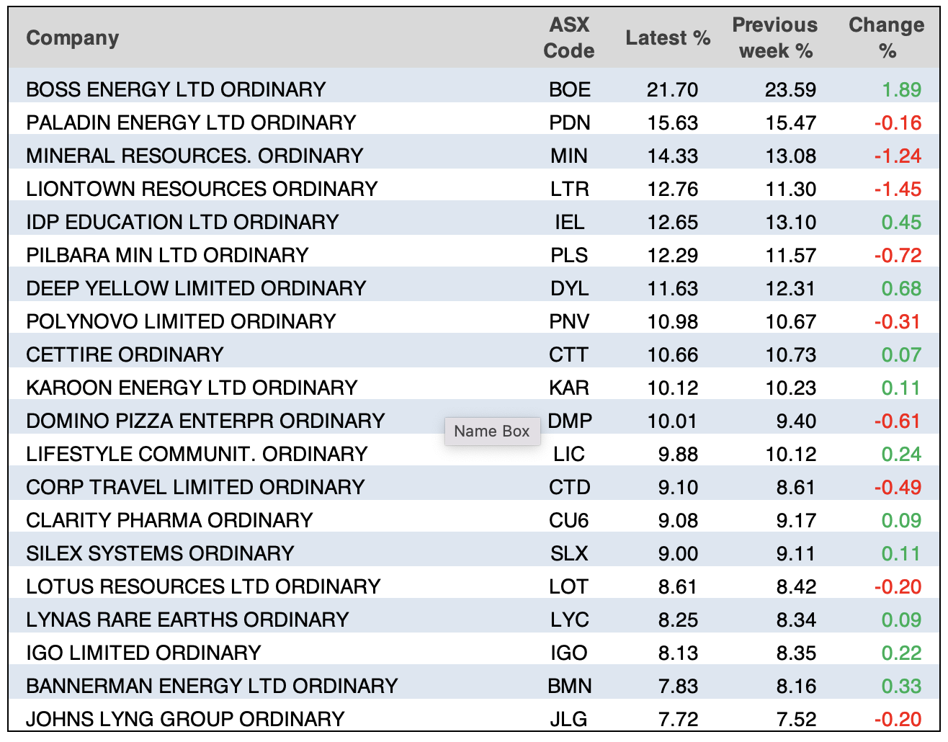Click the Change % column header
This screenshot has height=742, width=948.
[886, 38]
